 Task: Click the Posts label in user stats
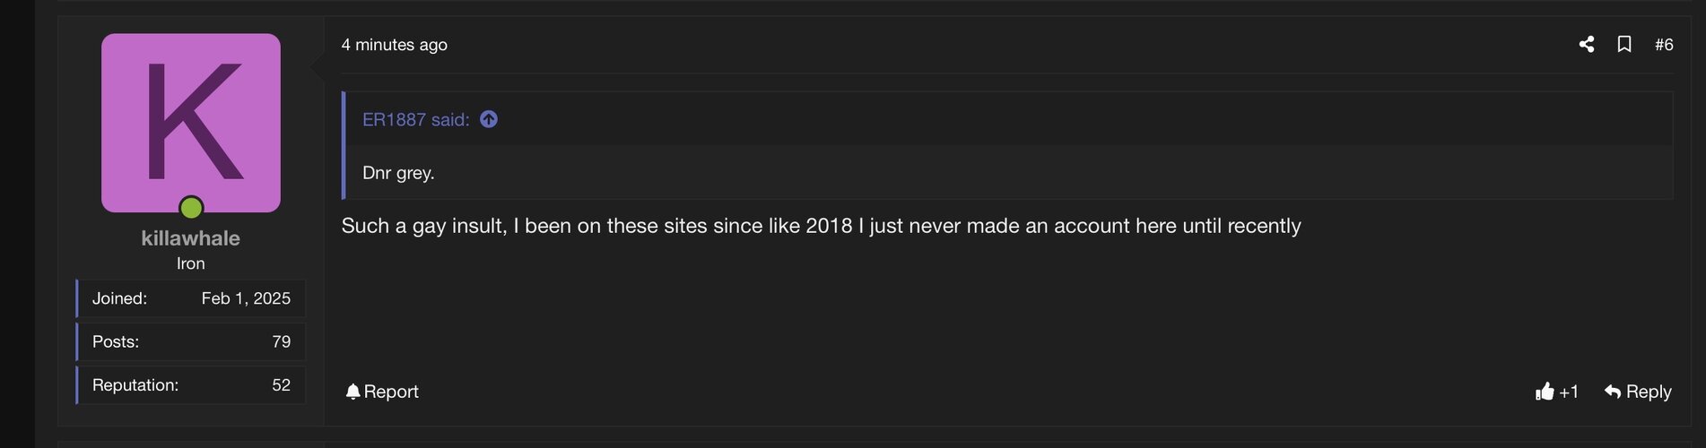116,341
